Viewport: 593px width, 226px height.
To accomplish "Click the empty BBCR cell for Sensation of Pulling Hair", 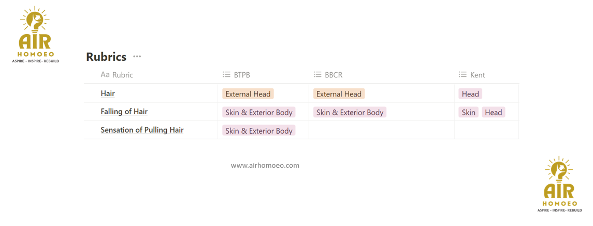I will tap(381, 130).
